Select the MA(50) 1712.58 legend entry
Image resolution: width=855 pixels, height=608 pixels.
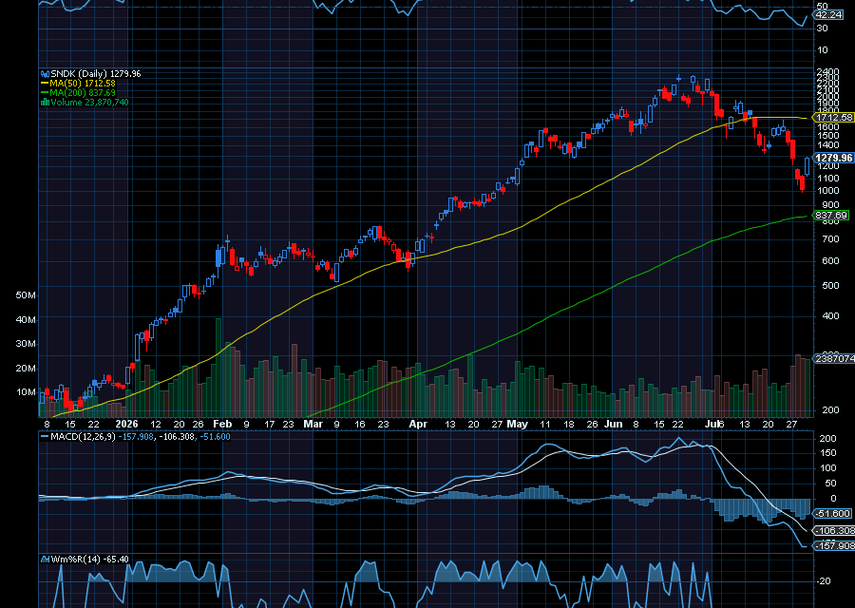(x=83, y=84)
